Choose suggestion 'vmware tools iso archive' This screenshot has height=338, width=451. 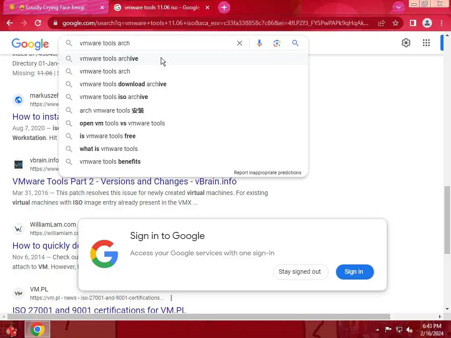click(x=184, y=97)
